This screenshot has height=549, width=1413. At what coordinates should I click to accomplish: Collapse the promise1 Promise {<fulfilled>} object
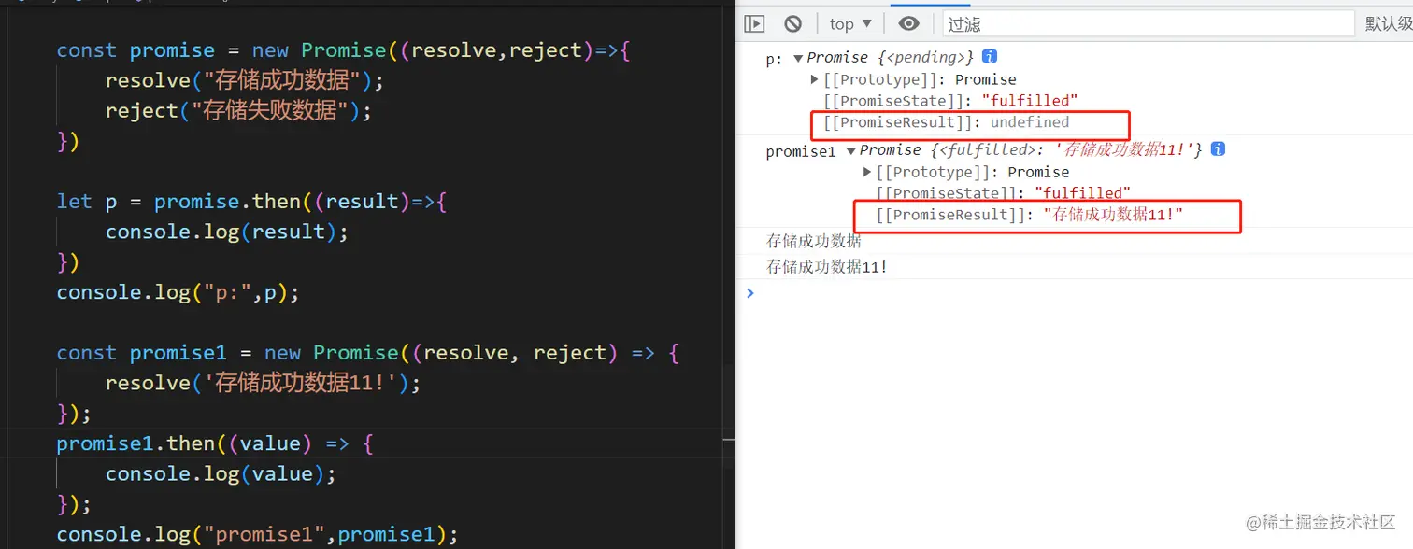pos(850,149)
